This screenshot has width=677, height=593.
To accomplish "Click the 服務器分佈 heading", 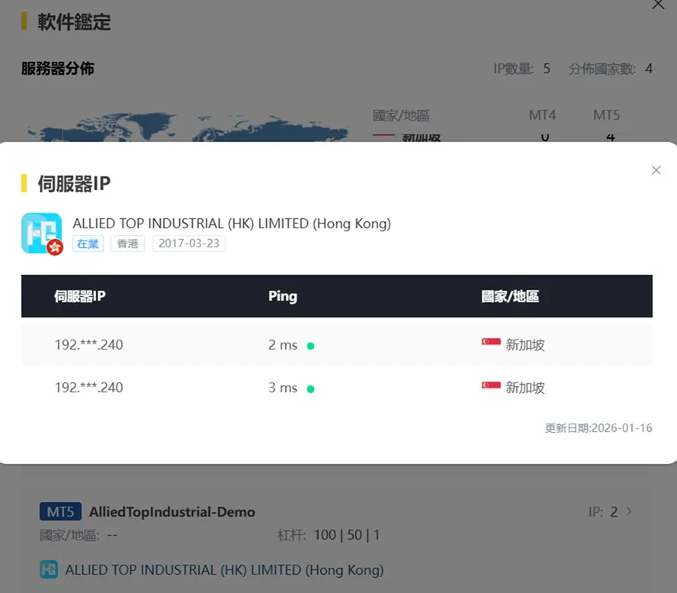I will click(x=57, y=68).
